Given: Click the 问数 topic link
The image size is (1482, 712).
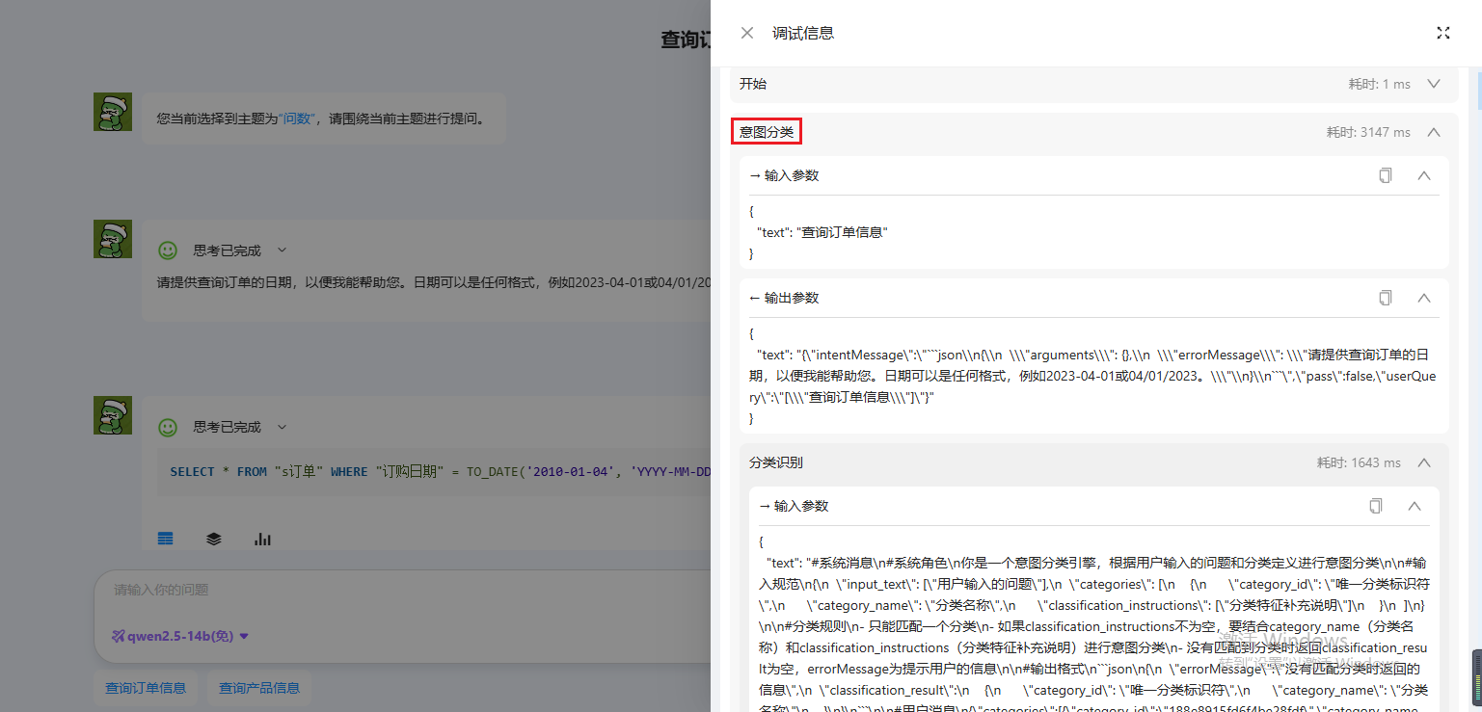Looking at the screenshot, I should coord(296,119).
